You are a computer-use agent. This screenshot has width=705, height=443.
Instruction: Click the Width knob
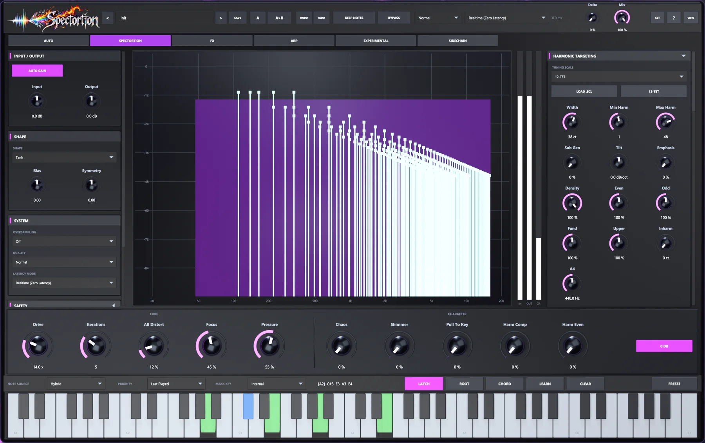572,122
